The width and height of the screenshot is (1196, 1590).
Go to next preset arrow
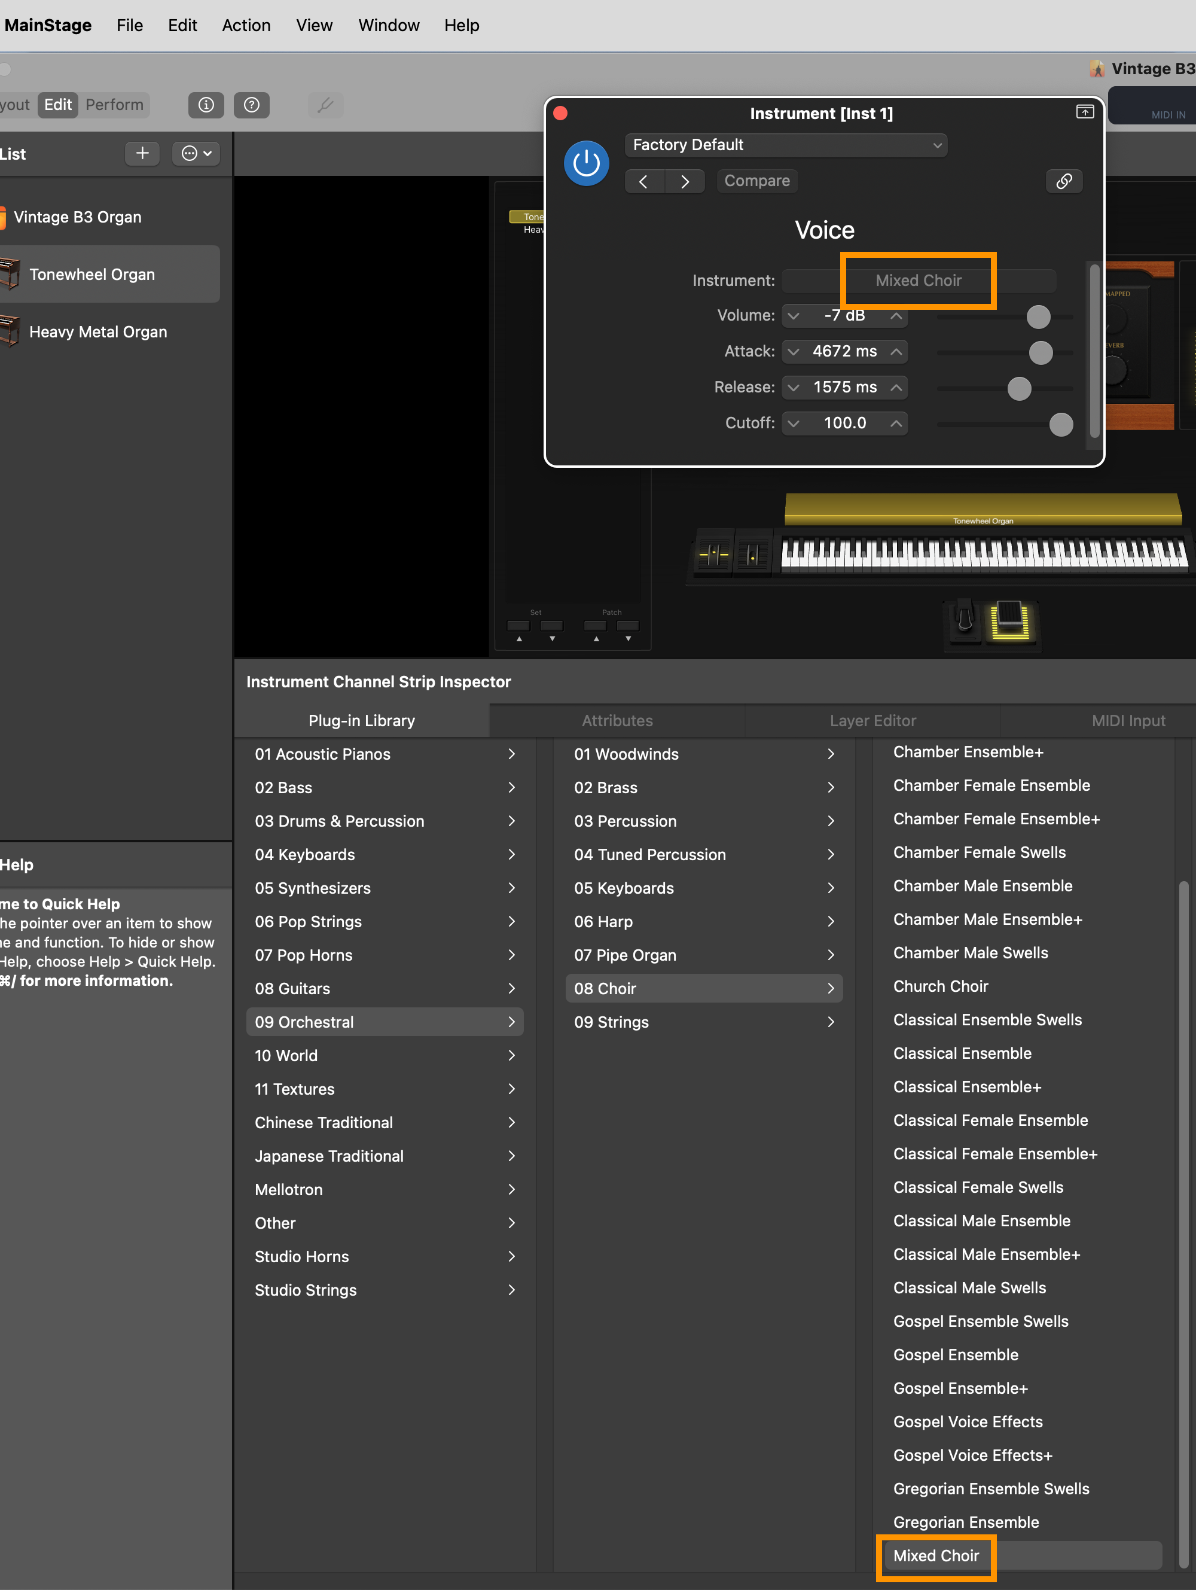685,181
